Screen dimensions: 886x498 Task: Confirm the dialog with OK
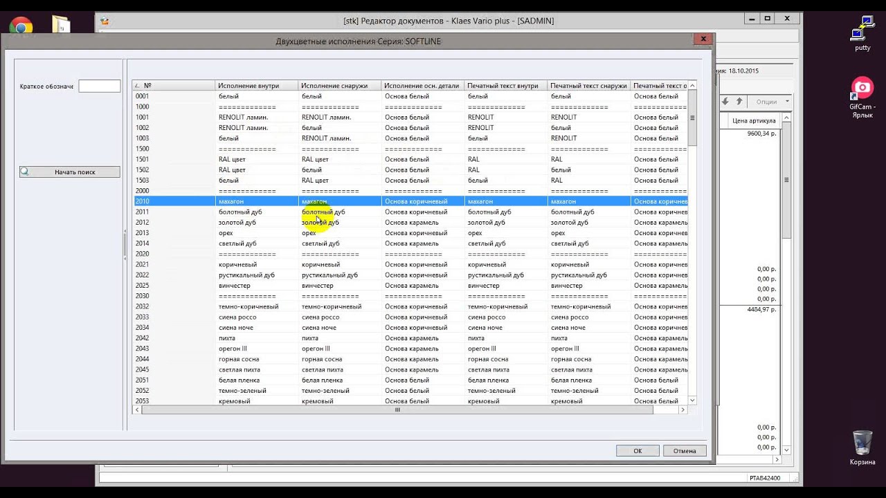[x=638, y=450]
